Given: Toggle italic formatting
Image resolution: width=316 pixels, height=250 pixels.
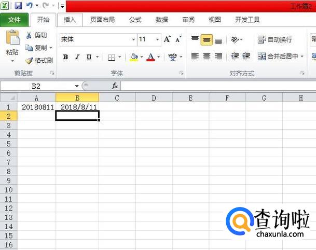Looking at the screenshot, I should 77,57.
